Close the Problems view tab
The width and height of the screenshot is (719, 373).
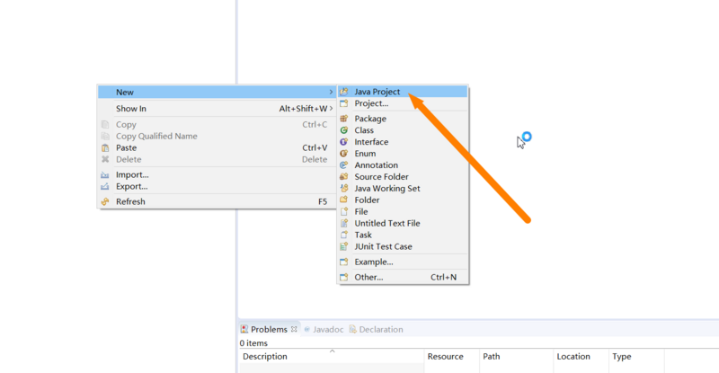coord(294,329)
